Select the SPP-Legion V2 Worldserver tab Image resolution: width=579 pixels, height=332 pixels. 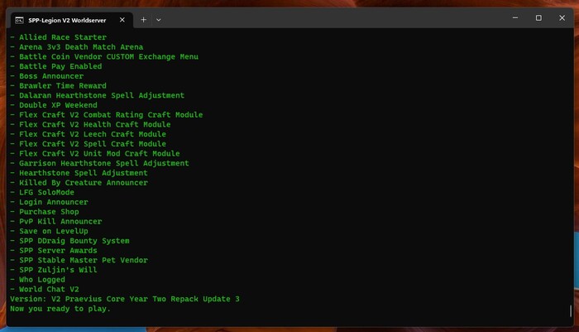(71, 20)
